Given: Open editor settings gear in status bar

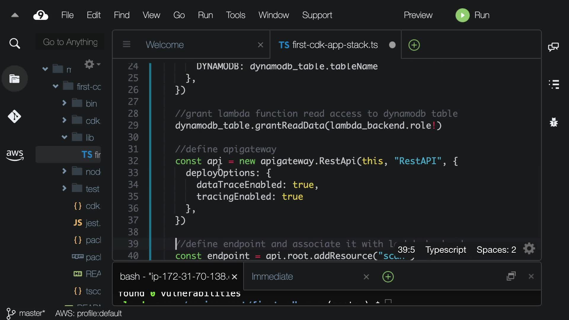Looking at the screenshot, I should pyautogui.click(x=529, y=249).
